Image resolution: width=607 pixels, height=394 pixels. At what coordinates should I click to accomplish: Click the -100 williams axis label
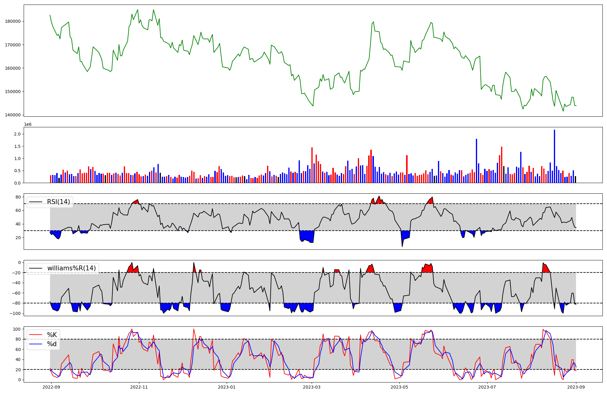tap(15, 313)
